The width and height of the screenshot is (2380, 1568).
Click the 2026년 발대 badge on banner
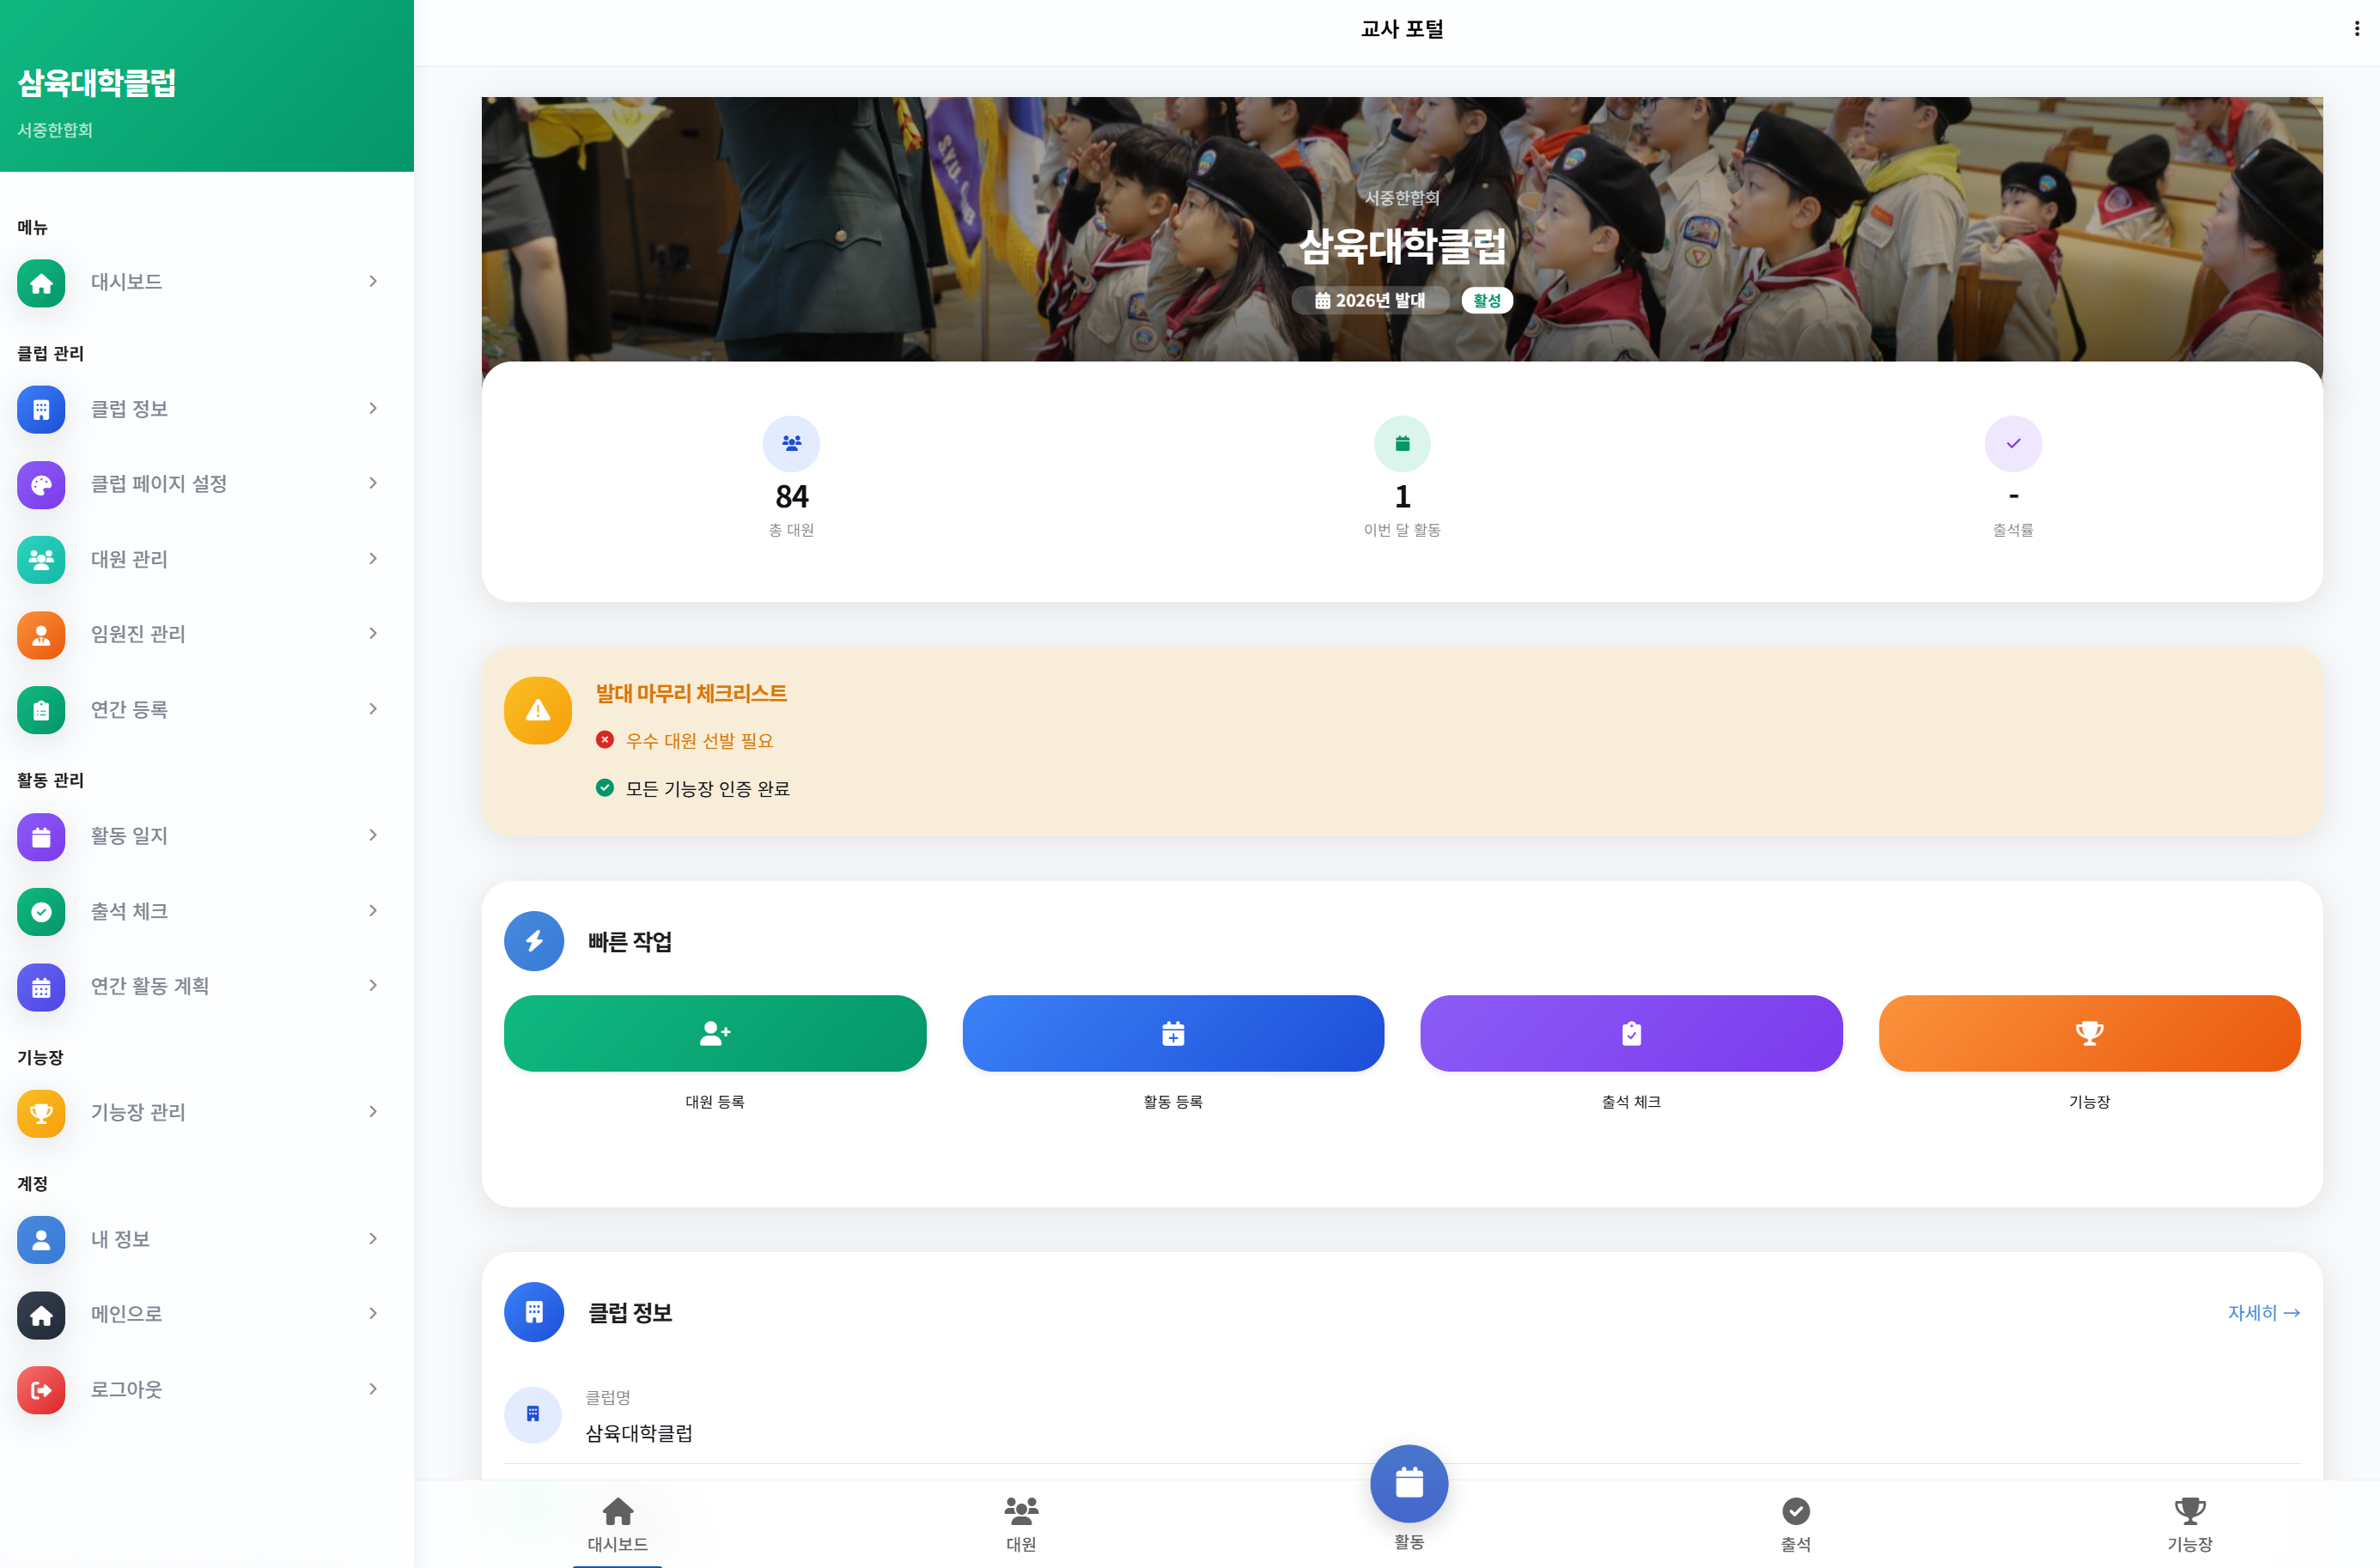point(1369,300)
